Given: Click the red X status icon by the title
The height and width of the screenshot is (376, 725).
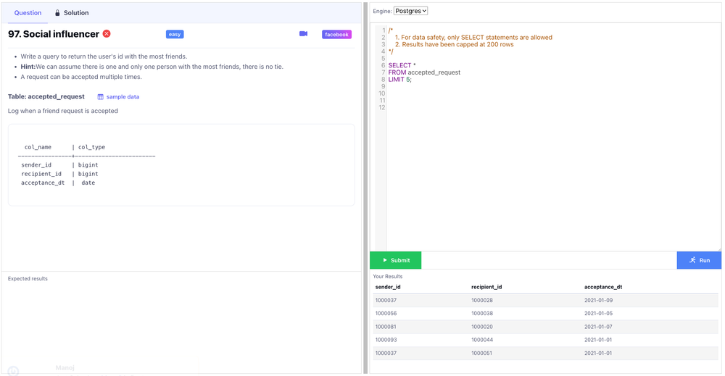Looking at the screenshot, I should (x=107, y=34).
